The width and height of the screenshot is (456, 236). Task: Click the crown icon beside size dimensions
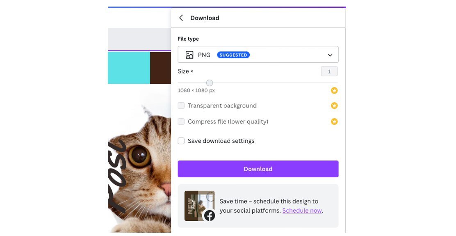point(334,90)
